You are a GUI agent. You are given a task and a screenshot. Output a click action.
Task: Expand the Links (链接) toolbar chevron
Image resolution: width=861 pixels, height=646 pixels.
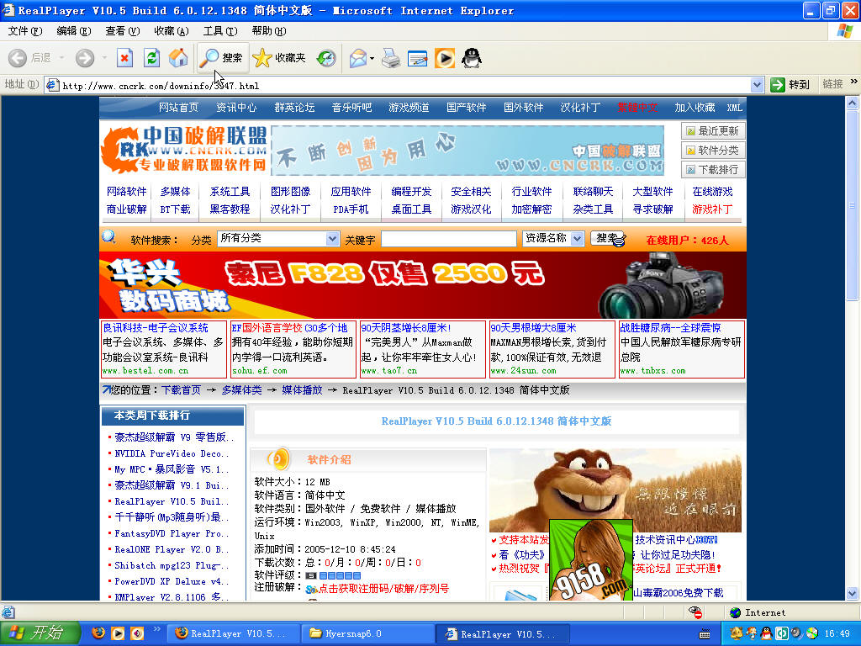[x=854, y=82]
